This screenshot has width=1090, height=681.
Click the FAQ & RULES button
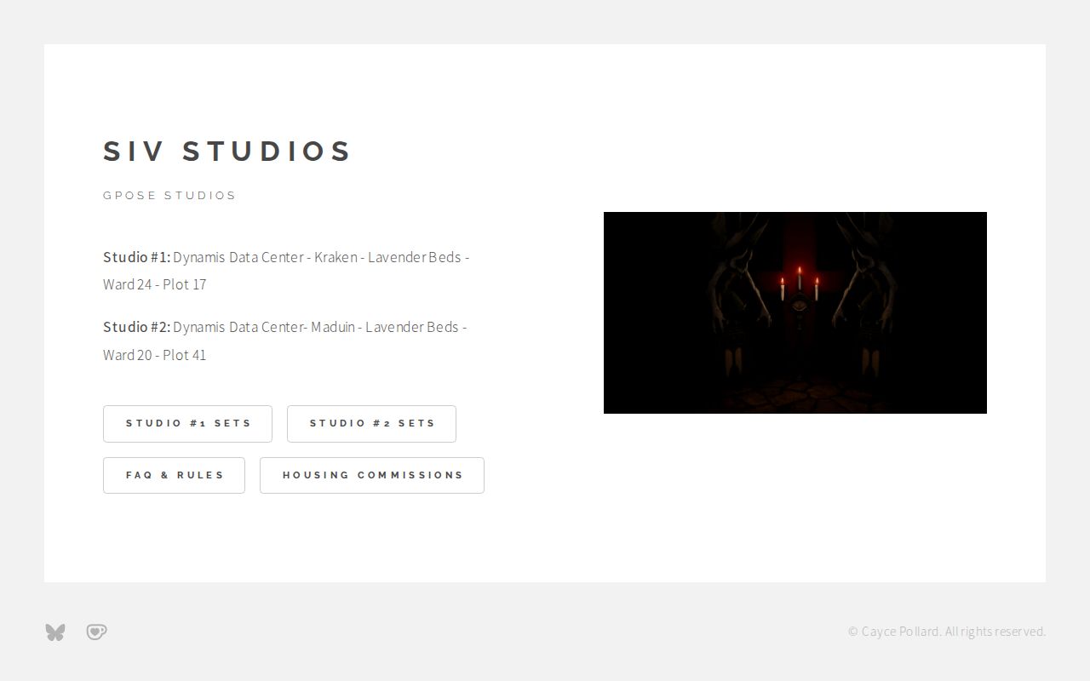pyautogui.click(x=174, y=475)
